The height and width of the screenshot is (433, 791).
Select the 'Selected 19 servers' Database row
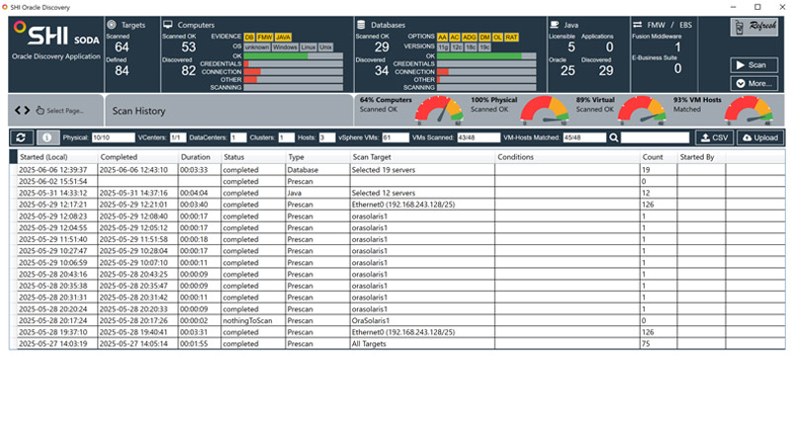click(x=397, y=170)
